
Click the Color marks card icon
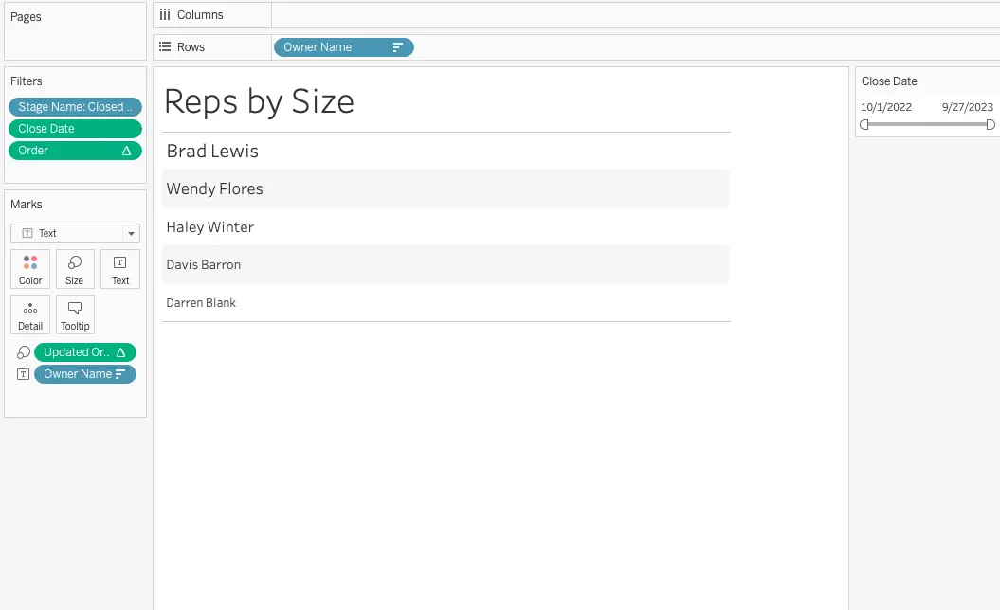30,269
